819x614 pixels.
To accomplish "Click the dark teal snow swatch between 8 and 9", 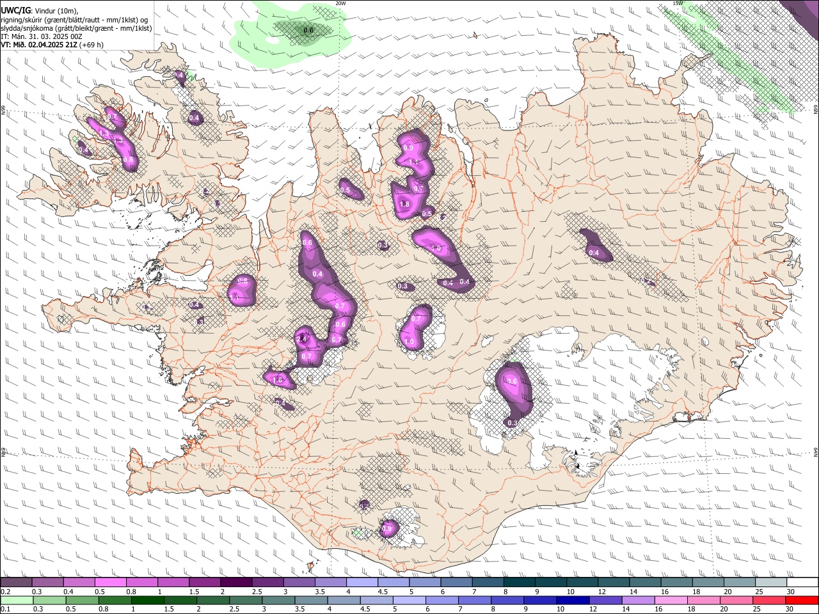I will click(x=519, y=582).
